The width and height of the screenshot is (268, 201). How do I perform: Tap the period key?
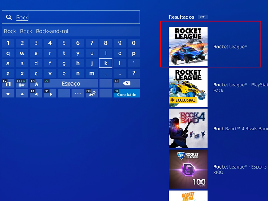tap(120, 73)
